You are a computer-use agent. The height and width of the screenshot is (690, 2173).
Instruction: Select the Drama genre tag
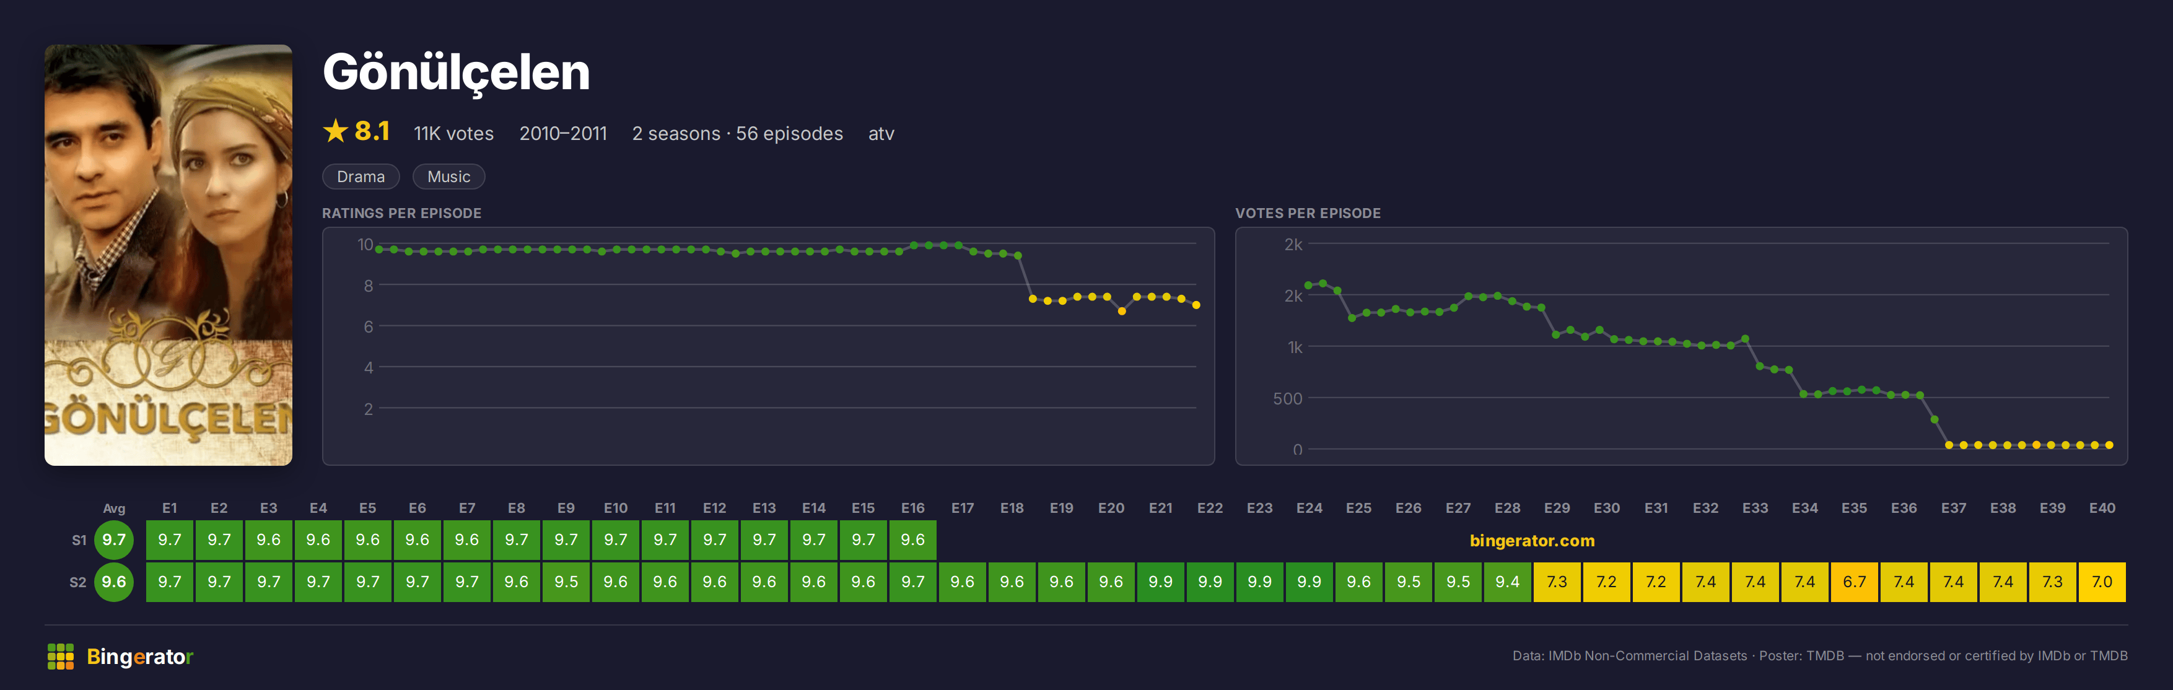click(361, 177)
